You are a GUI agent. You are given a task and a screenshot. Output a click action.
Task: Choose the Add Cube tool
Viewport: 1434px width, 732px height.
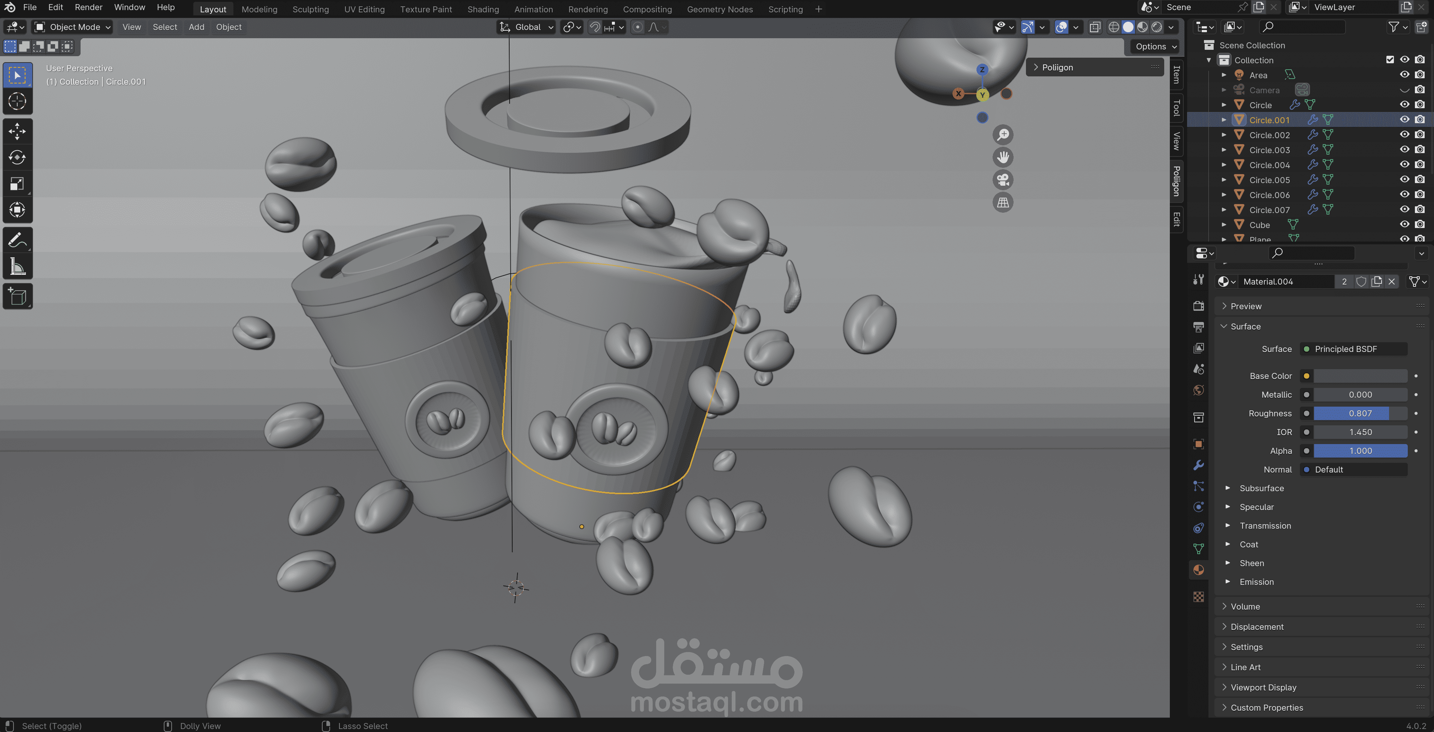tap(17, 297)
